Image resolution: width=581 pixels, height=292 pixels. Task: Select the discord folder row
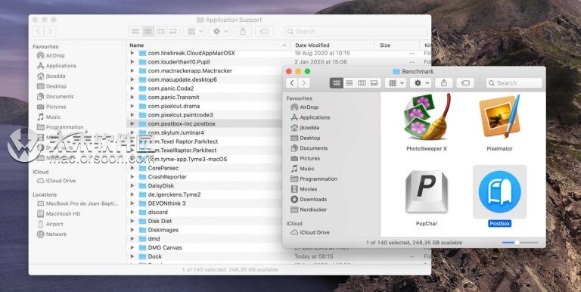click(204, 213)
